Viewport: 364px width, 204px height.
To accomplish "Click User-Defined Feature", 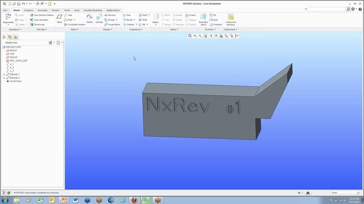I will 42,15.
